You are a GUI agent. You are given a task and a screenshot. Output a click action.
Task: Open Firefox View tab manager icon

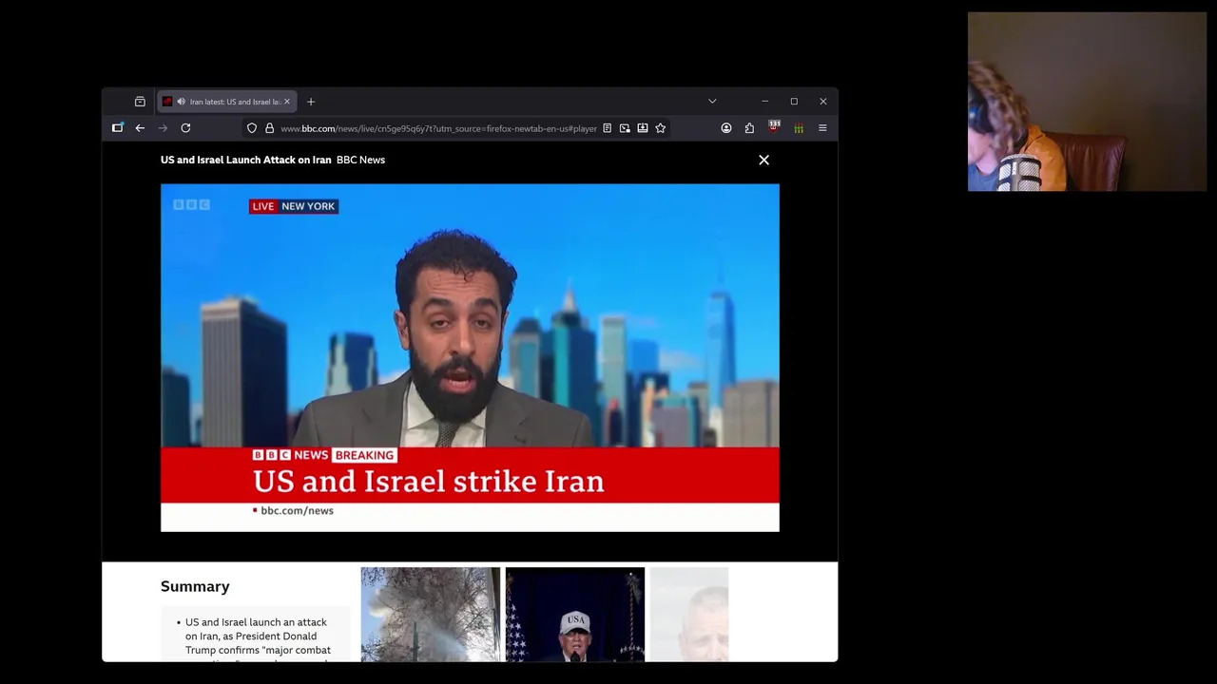click(x=140, y=102)
